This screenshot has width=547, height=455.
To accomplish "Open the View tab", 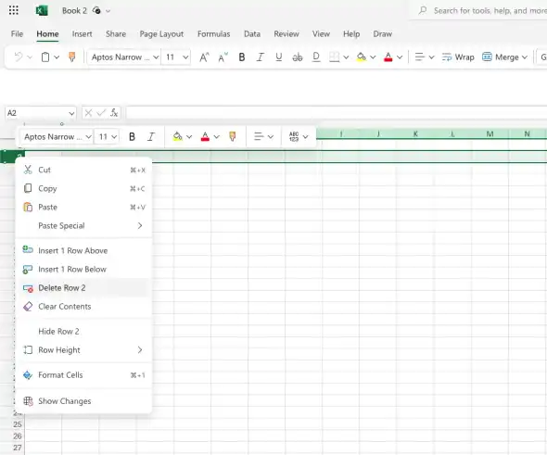I will pyautogui.click(x=321, y=33).
